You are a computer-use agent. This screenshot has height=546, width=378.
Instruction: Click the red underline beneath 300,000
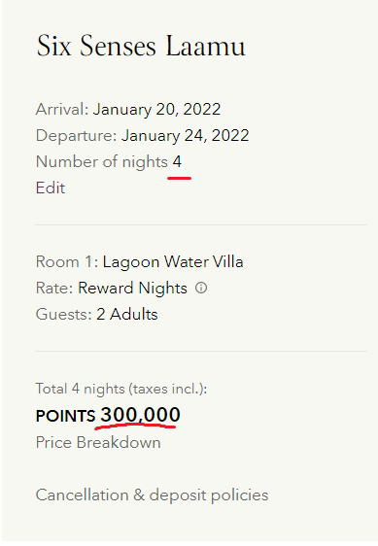pyautogui.click(x=135, y=426)
